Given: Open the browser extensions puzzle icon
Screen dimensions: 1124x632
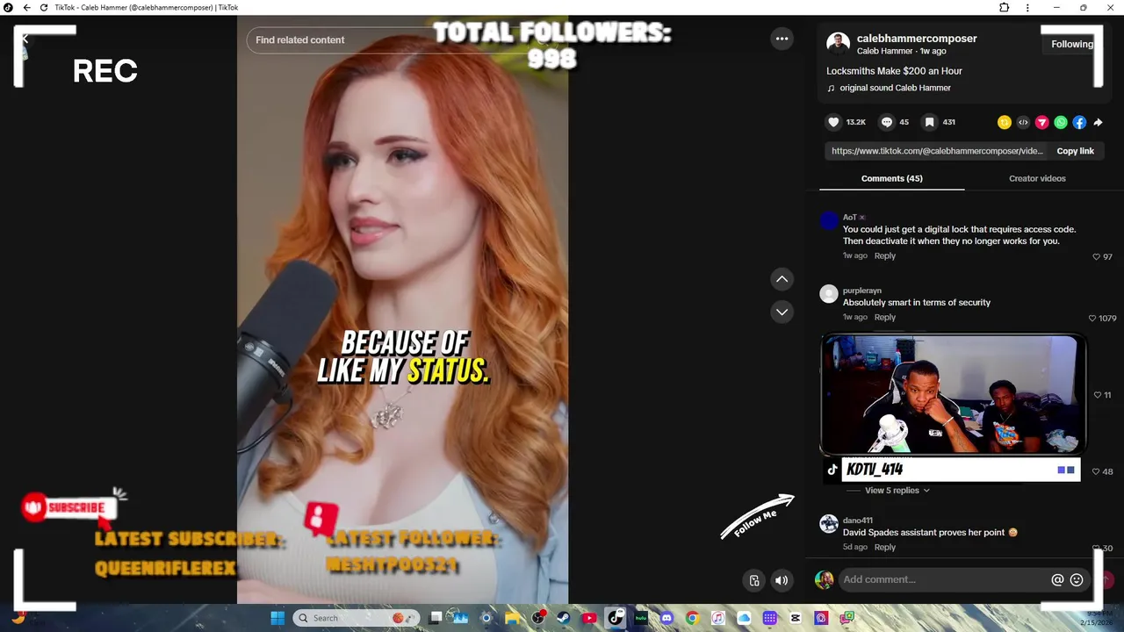Looking at the screenshot, I should [x=1005, y=8].
